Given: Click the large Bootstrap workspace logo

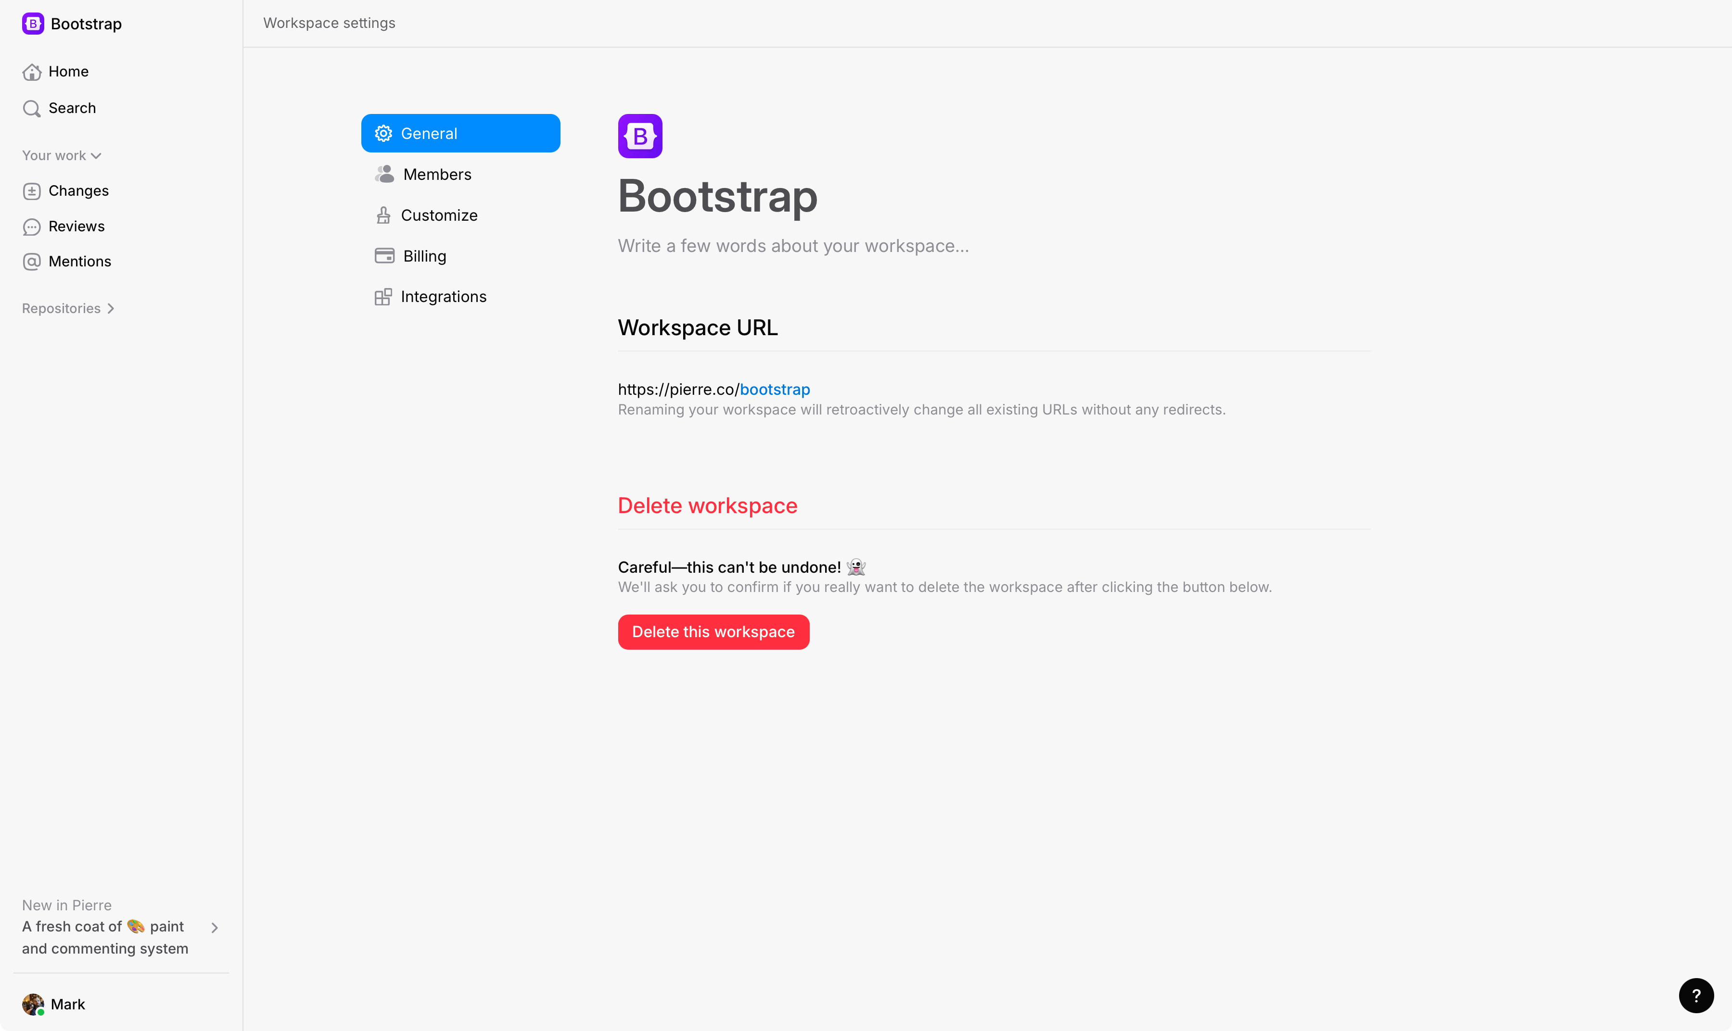Looking at the screenshot, I should pos(639,136).
